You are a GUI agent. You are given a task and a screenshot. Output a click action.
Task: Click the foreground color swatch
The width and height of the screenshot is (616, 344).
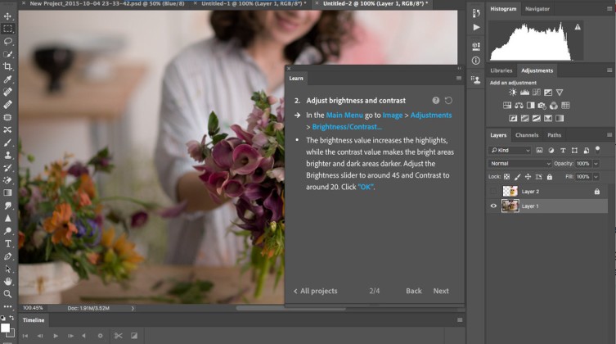6,327
